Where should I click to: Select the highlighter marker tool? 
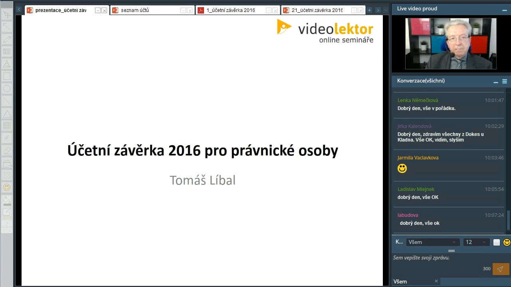(7, 138)
